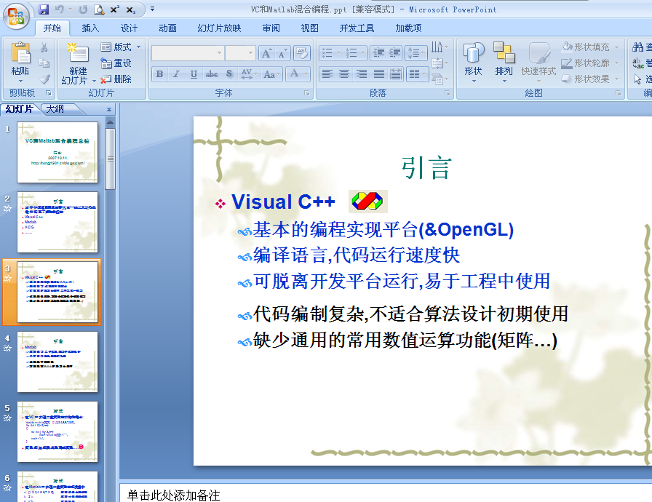This screenshot has width=652, height=502.
Task: Save the presentation with floppy icon
Action: coord(43,9)
